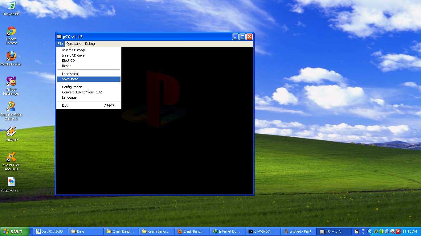This screenshot has height=236, width=421.
Task: Click the green circular tray icon
Action: [x=382, y=231]
